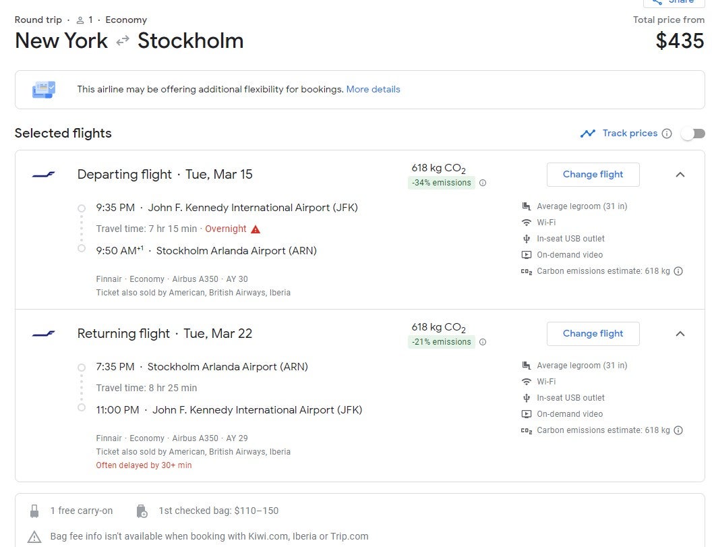
Task: Open Track prices info icon
Action: click(667, 134)
